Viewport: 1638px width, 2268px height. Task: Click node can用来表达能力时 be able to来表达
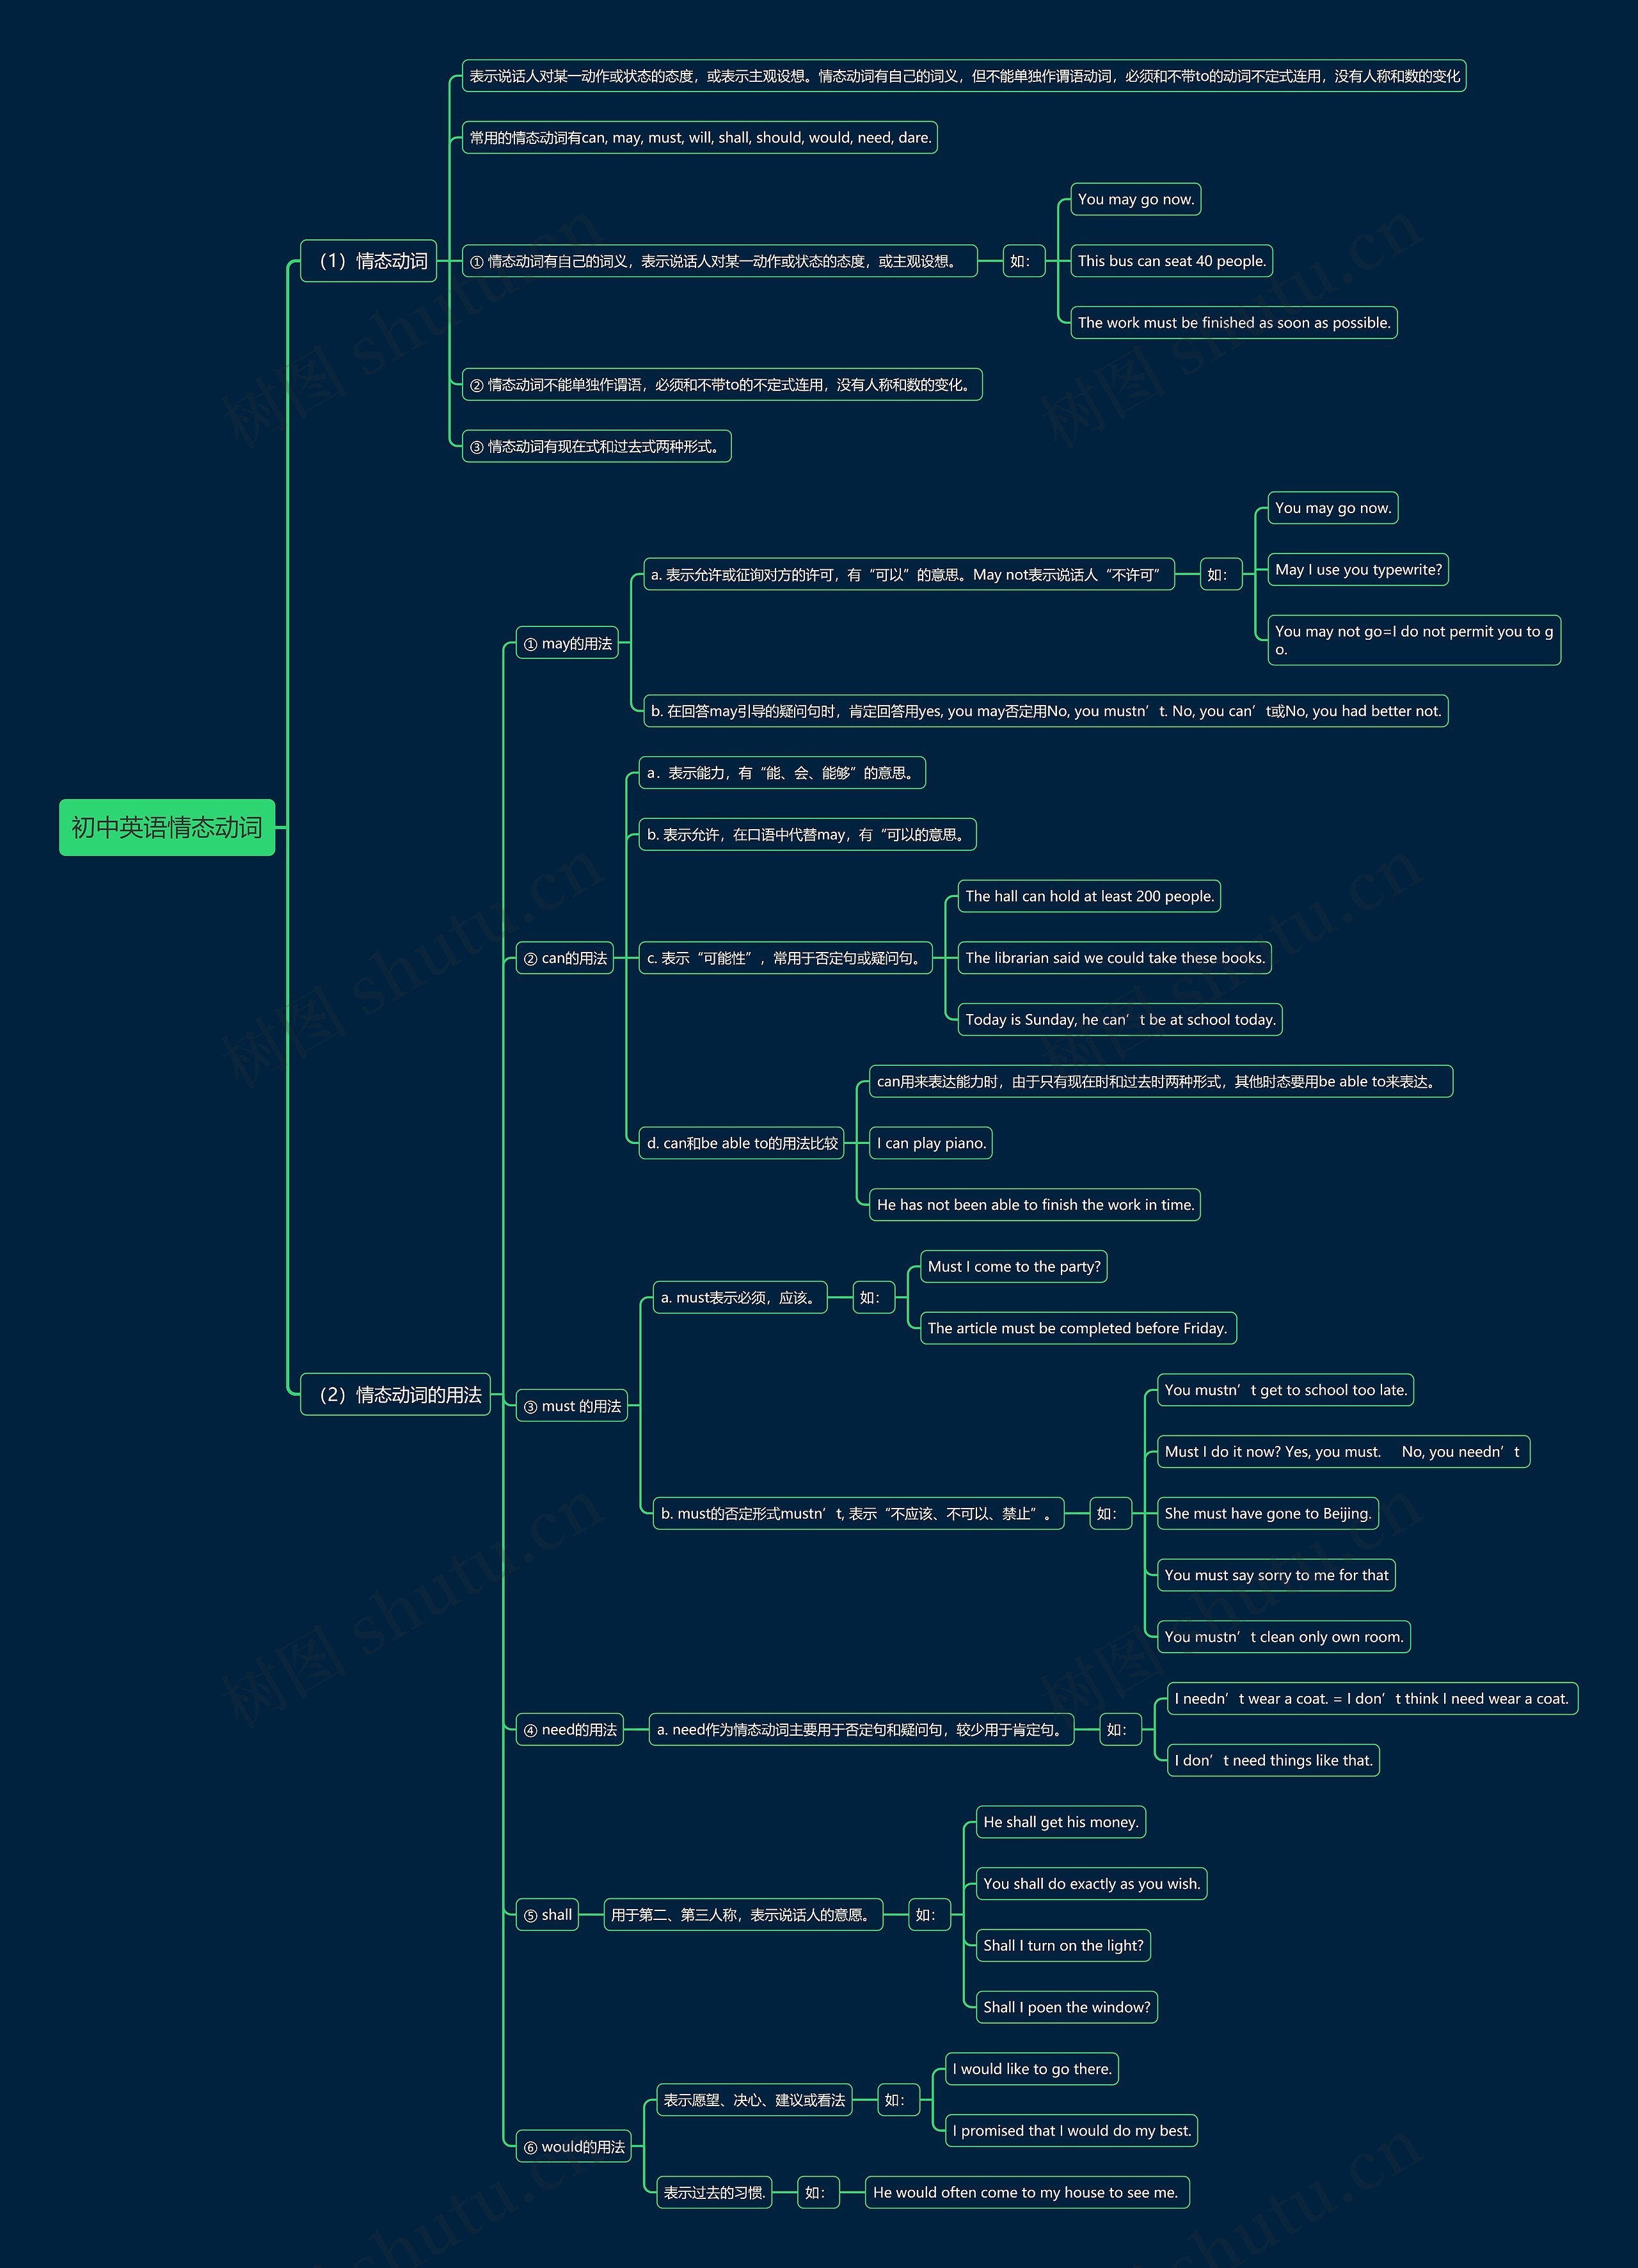(1161, 1081)
